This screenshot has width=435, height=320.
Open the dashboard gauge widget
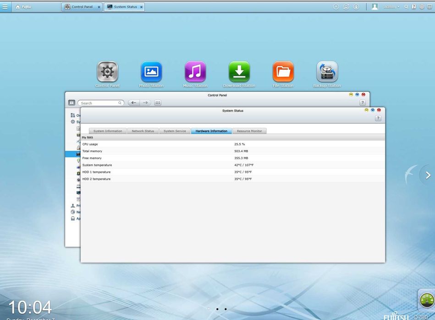point(427,300)
